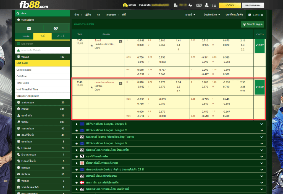Select the mascot face icon in sidebar
The width and height of the screenshot is (283, 194).
tap(56, 29)
